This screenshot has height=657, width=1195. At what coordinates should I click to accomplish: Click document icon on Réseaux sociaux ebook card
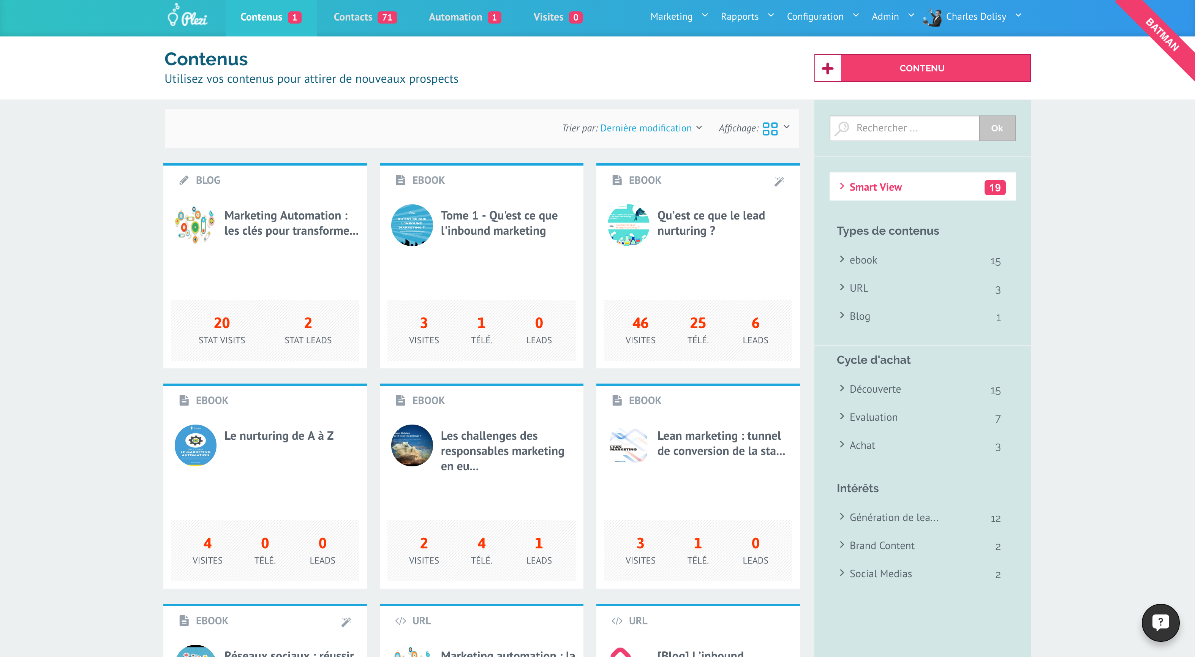(184, 621)
